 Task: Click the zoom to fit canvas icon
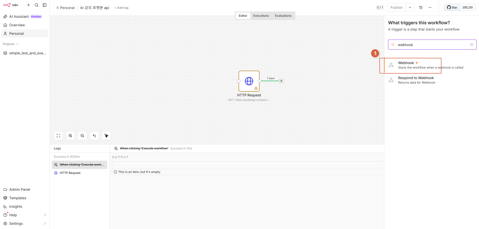(58, 136)
